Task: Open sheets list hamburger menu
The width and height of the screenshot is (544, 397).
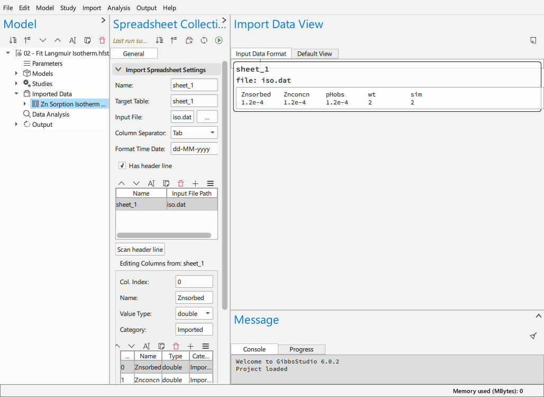Action: pyautogui.click(x=210, y=183)
